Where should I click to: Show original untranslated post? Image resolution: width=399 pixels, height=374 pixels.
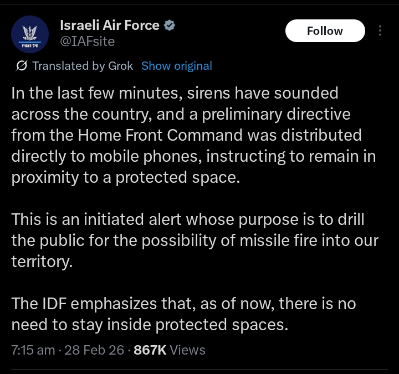click(176, 66)
